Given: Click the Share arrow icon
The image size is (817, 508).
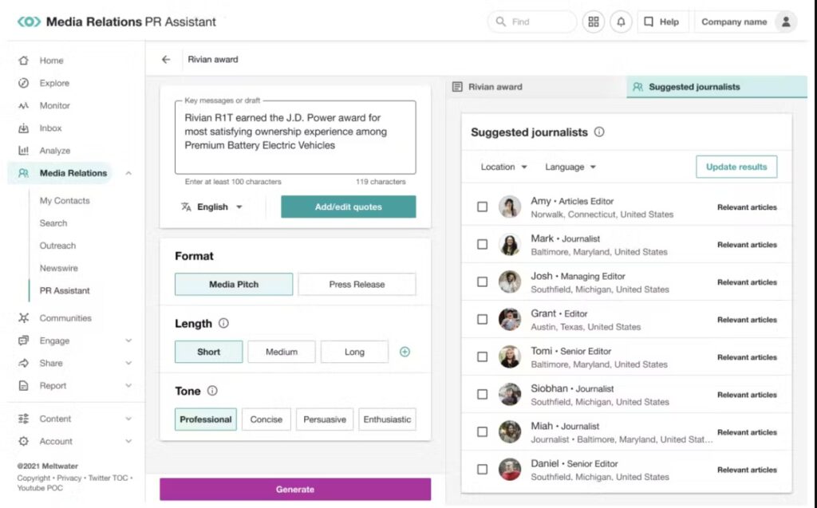Looking at the screenshot, I should tap(23, 363).
